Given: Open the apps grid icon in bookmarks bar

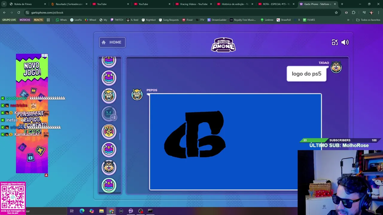Looking at the screenshot, I should click(x=48, y=20).
